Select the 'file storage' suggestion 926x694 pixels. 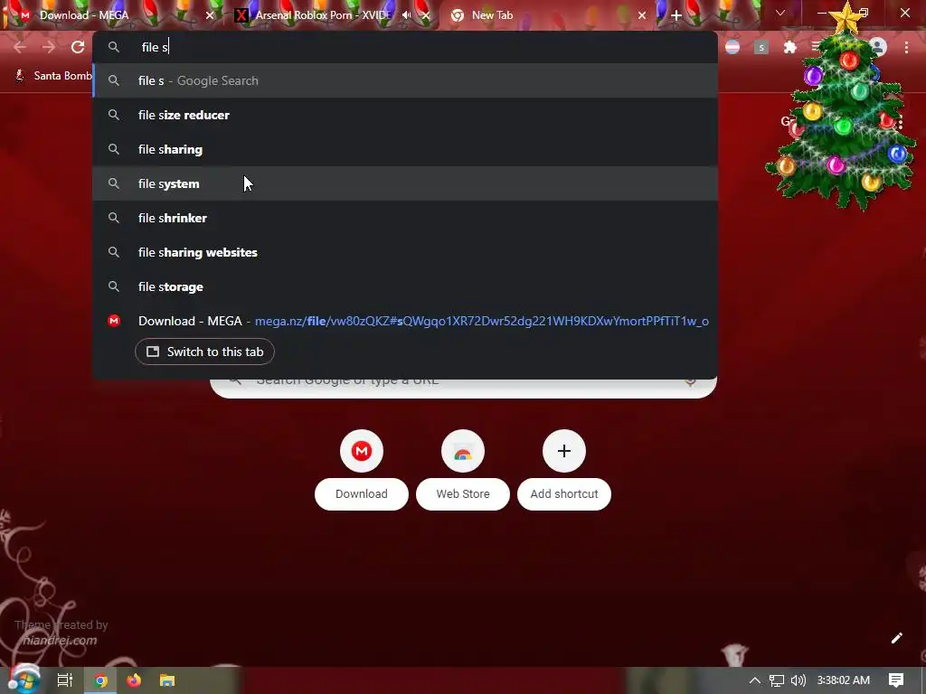pyautogui.click(x=405, y=286)
